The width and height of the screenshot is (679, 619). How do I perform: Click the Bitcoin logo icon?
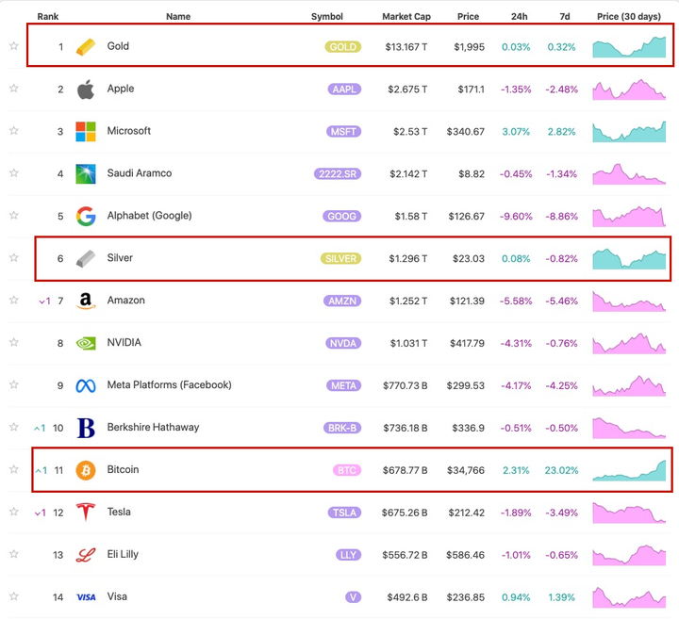(86, 469)
